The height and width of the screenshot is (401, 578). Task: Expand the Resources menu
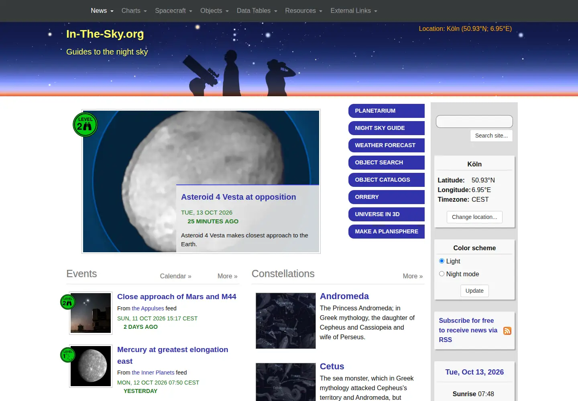click(303, 11)
